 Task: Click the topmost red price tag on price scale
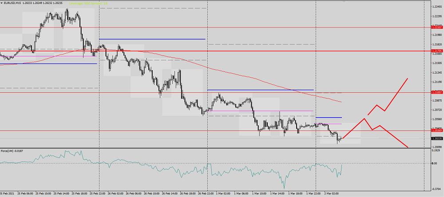point(436,28)
